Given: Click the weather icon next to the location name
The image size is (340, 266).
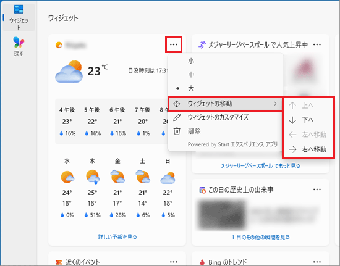Looking at the screenshot, I should pyautogui.click(x=59, y=45).
